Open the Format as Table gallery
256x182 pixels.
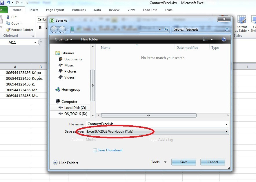(x=242, y=24)
